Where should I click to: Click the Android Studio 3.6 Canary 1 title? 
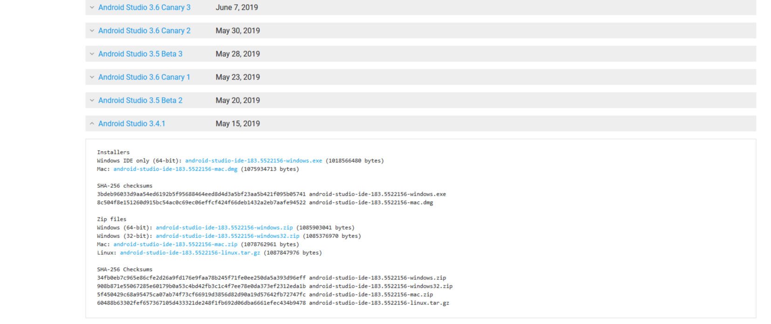(x=144, y=77)
